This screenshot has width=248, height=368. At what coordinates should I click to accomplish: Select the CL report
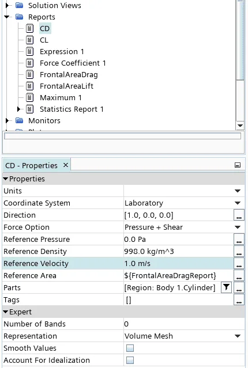pyautogui.click(x=44, y=40)
